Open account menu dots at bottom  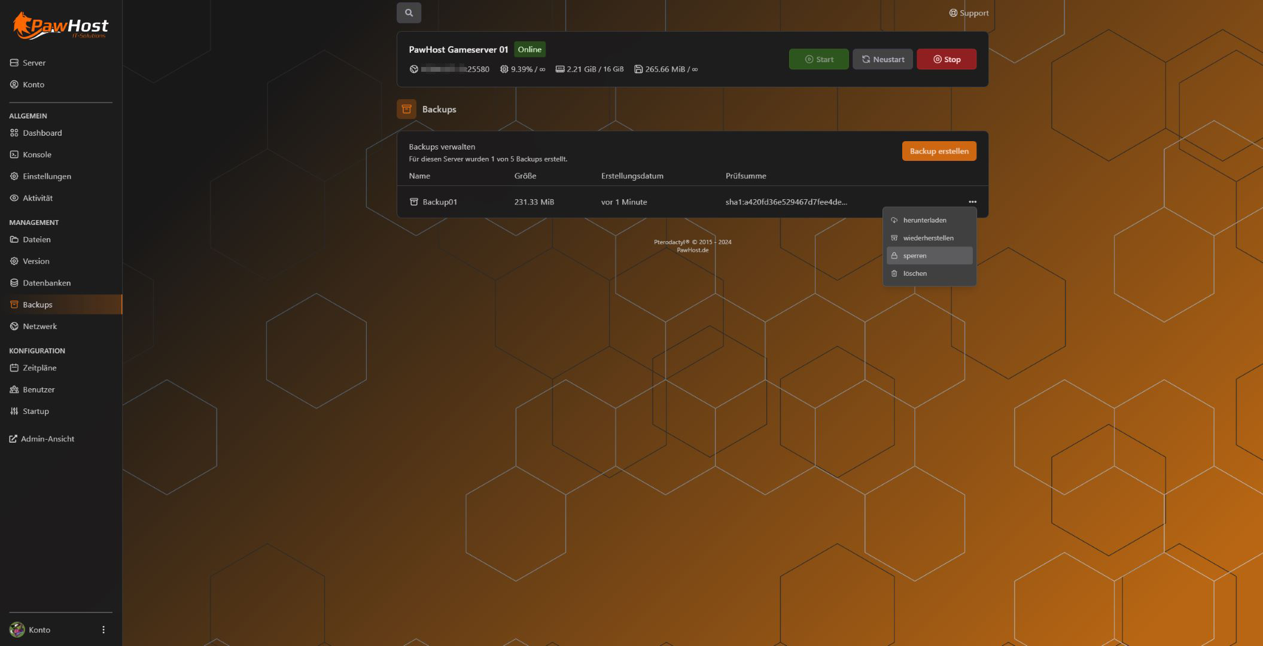click(104, 630)
